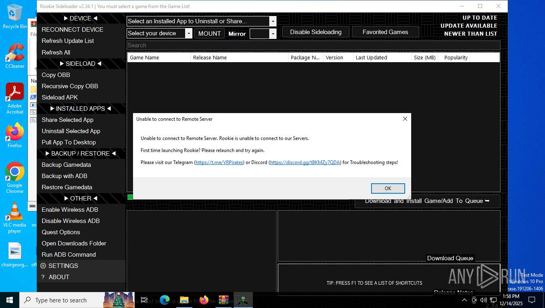
Task: Collapse BACKUP / RESTORE section header
Action: pyautogui.click(x=81, y=153)
